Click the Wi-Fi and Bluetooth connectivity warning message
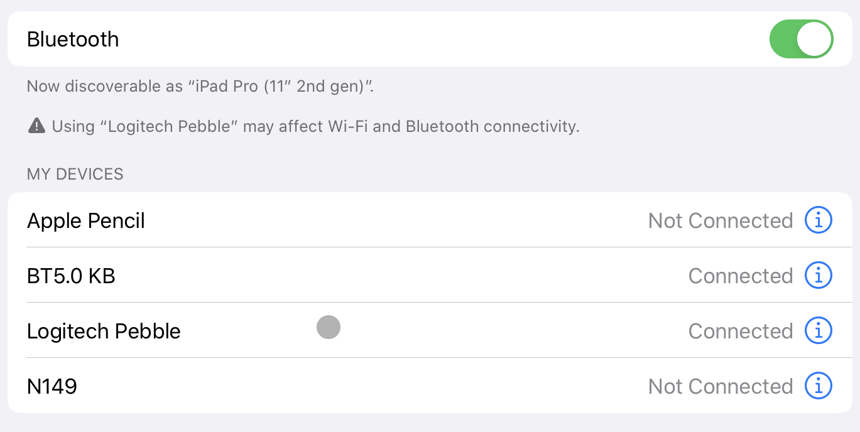This screenshot has width=860, height=432. 315,126
